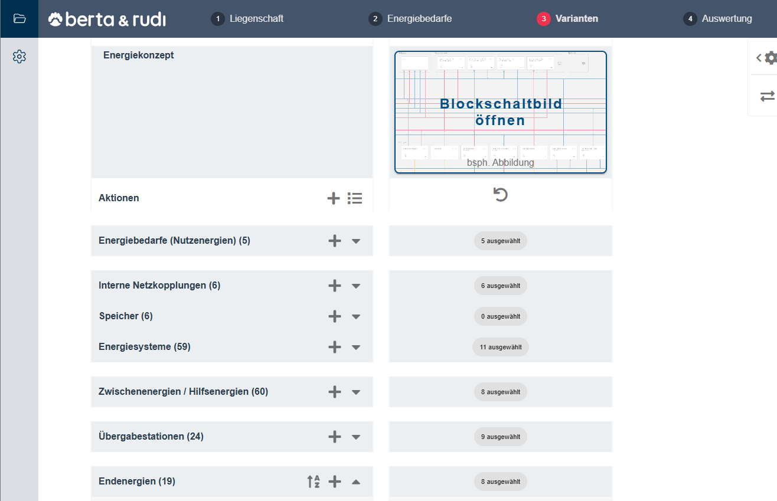Add a new Speicher entry

[335, 316]
